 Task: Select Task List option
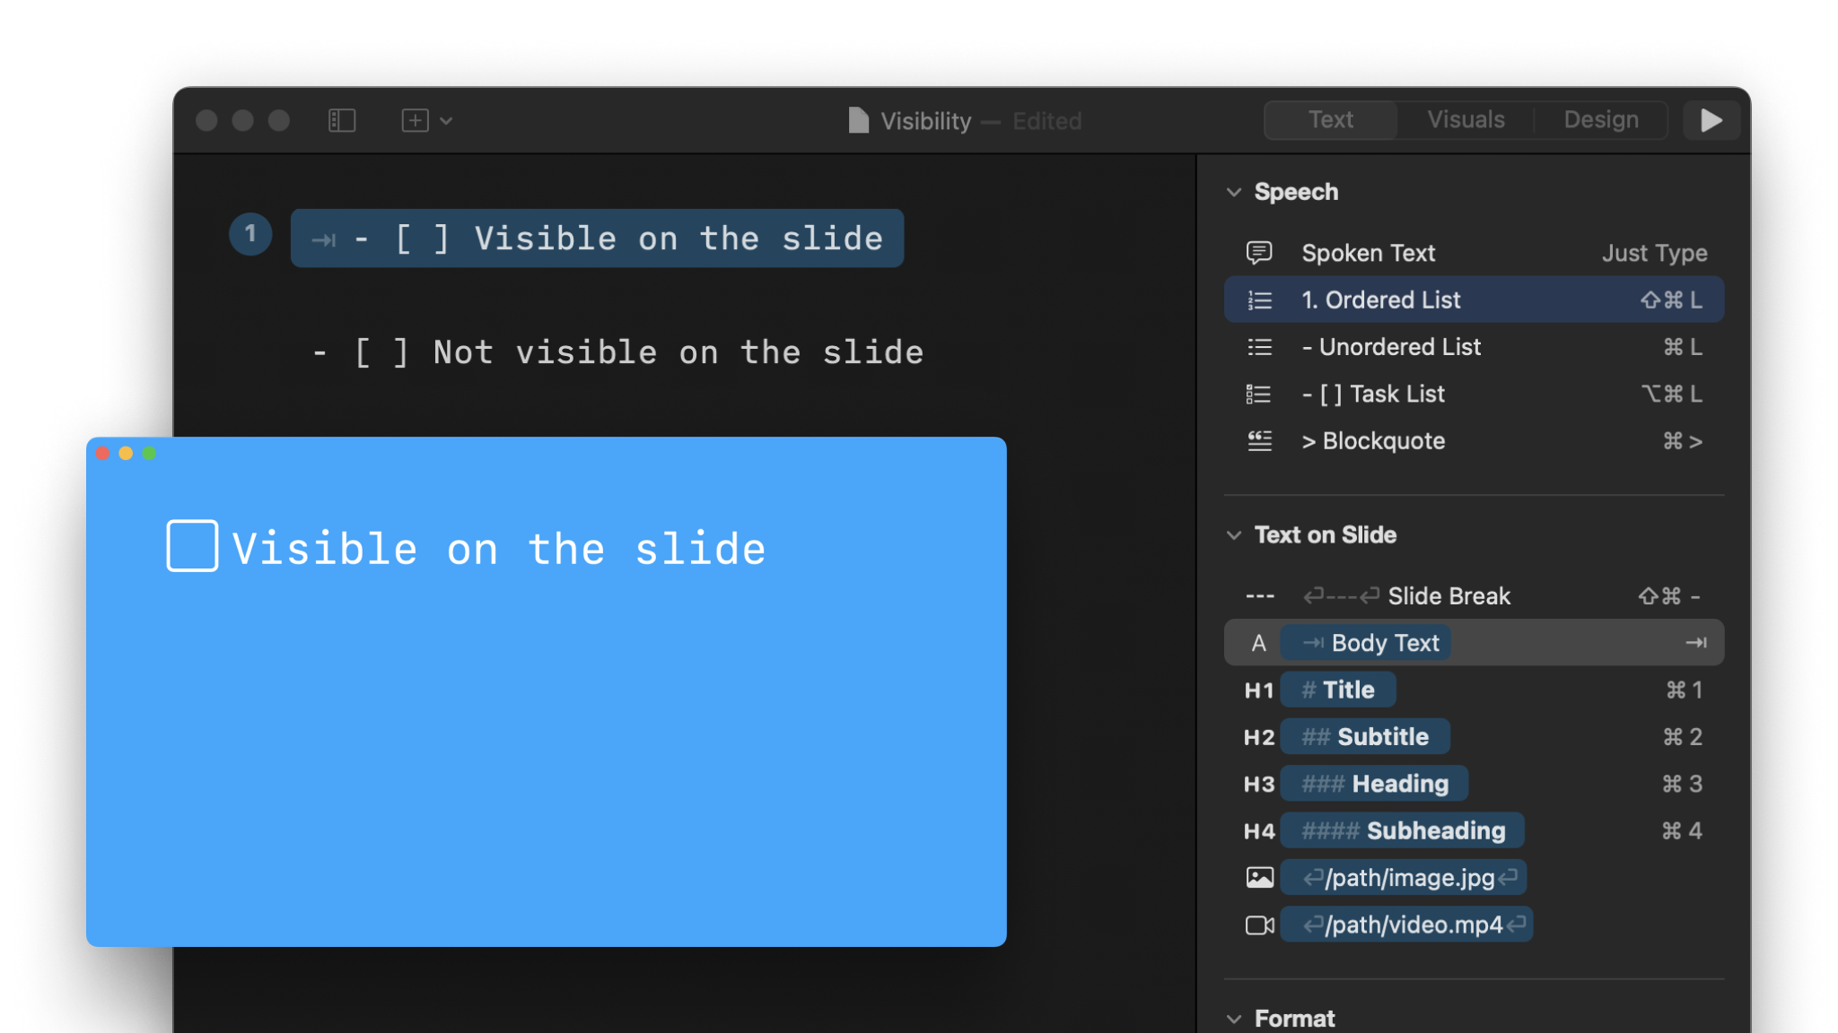click(x=1474, y=394)
